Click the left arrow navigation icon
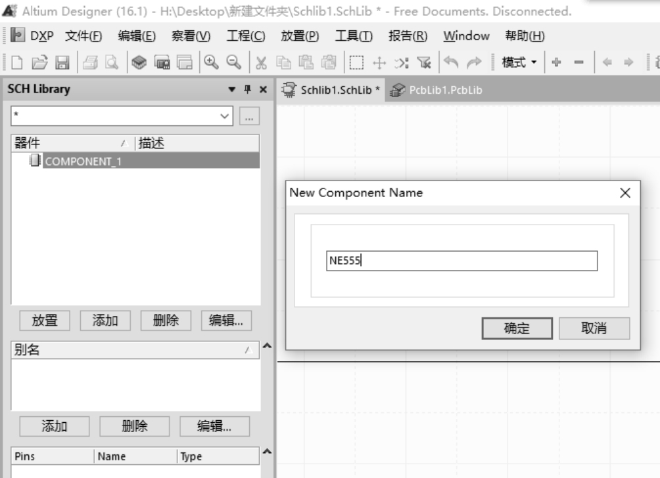The image size is (660, 478). pos(607,62)
